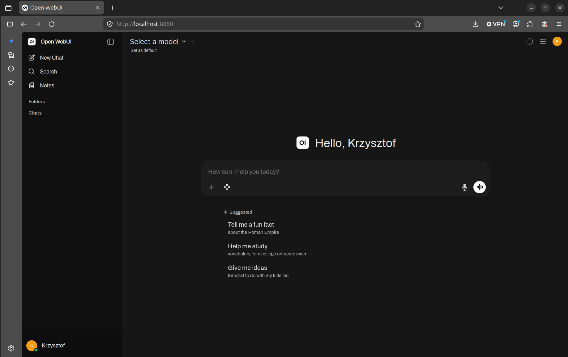Bookmark the page with the star icon

pyautogui.click(x=417, y=24)
